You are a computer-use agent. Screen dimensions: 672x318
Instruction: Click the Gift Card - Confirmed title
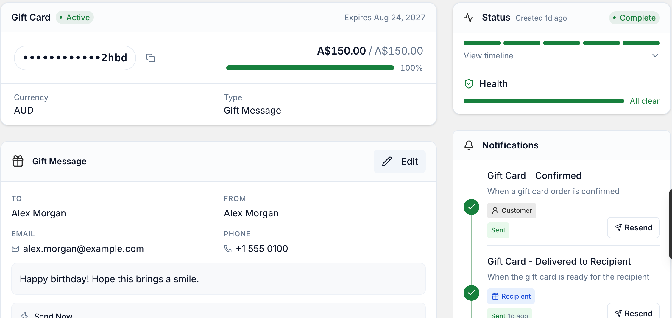coord(534,176)
